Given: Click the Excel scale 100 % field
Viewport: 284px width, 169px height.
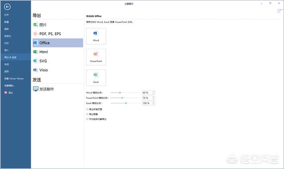Looking at the screenshot, I should coord(147,103).
